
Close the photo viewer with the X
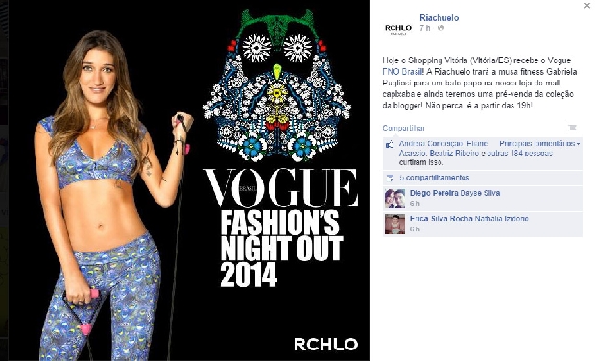pyautogui.click(x=587, y=6)
